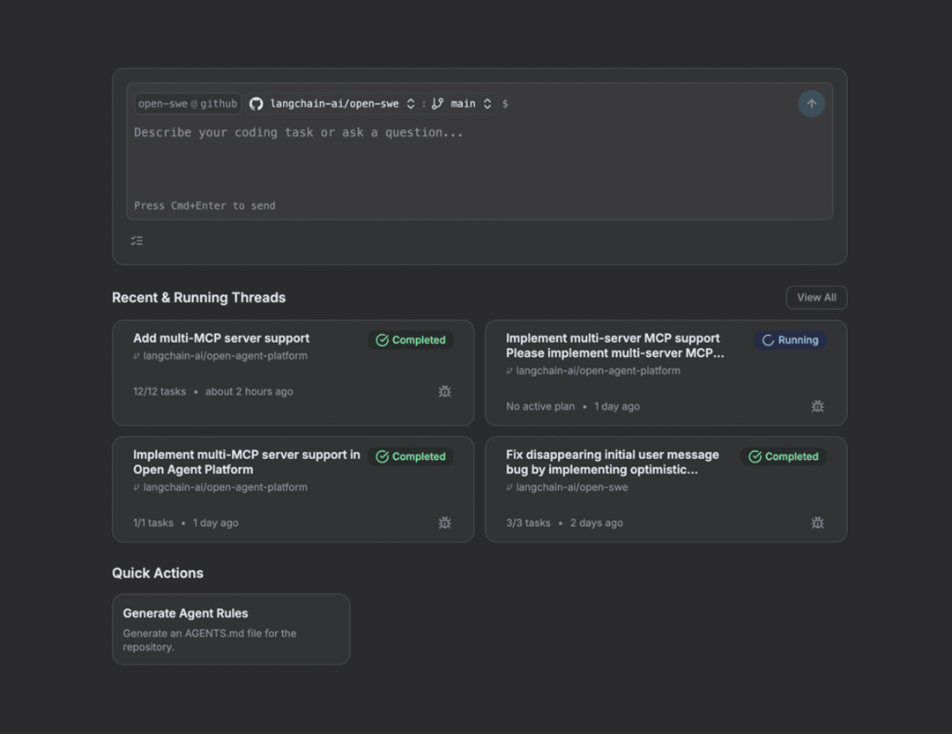Click the GitHub logo icon
952x734 pixels.
click(x=257, y=104)
